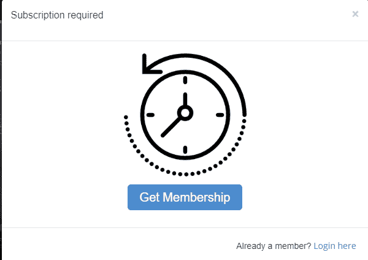Image resolution: width=368 pixels, height=260 pixels.
Task: Click the Get Membership button
Action: pyautogui.click(x=185, y=197)
